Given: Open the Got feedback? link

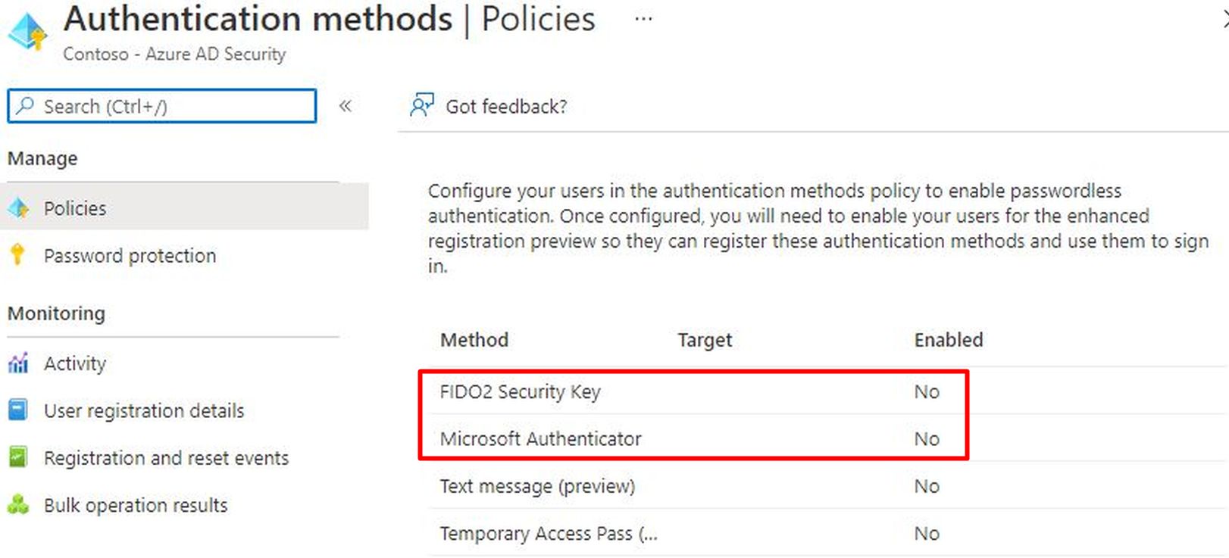Looking at the screenshot, I should [506, 107].
